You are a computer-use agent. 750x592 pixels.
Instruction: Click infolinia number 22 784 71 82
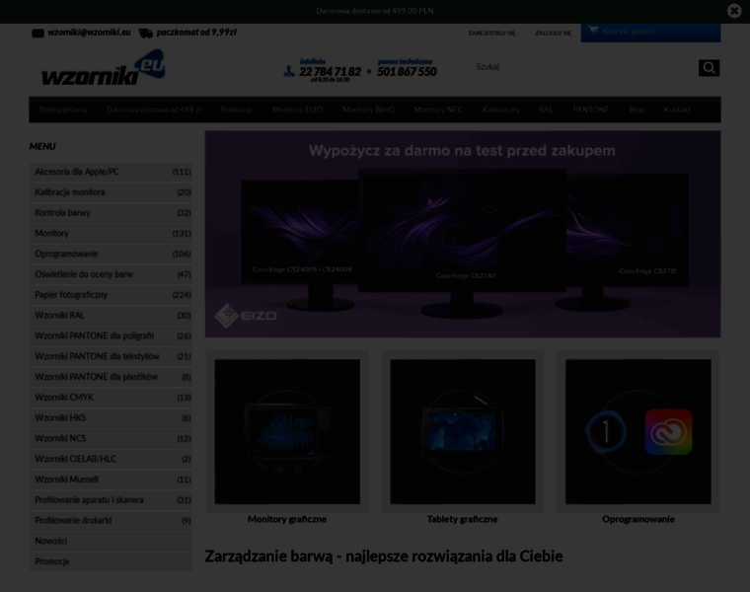tap(330, 72)
